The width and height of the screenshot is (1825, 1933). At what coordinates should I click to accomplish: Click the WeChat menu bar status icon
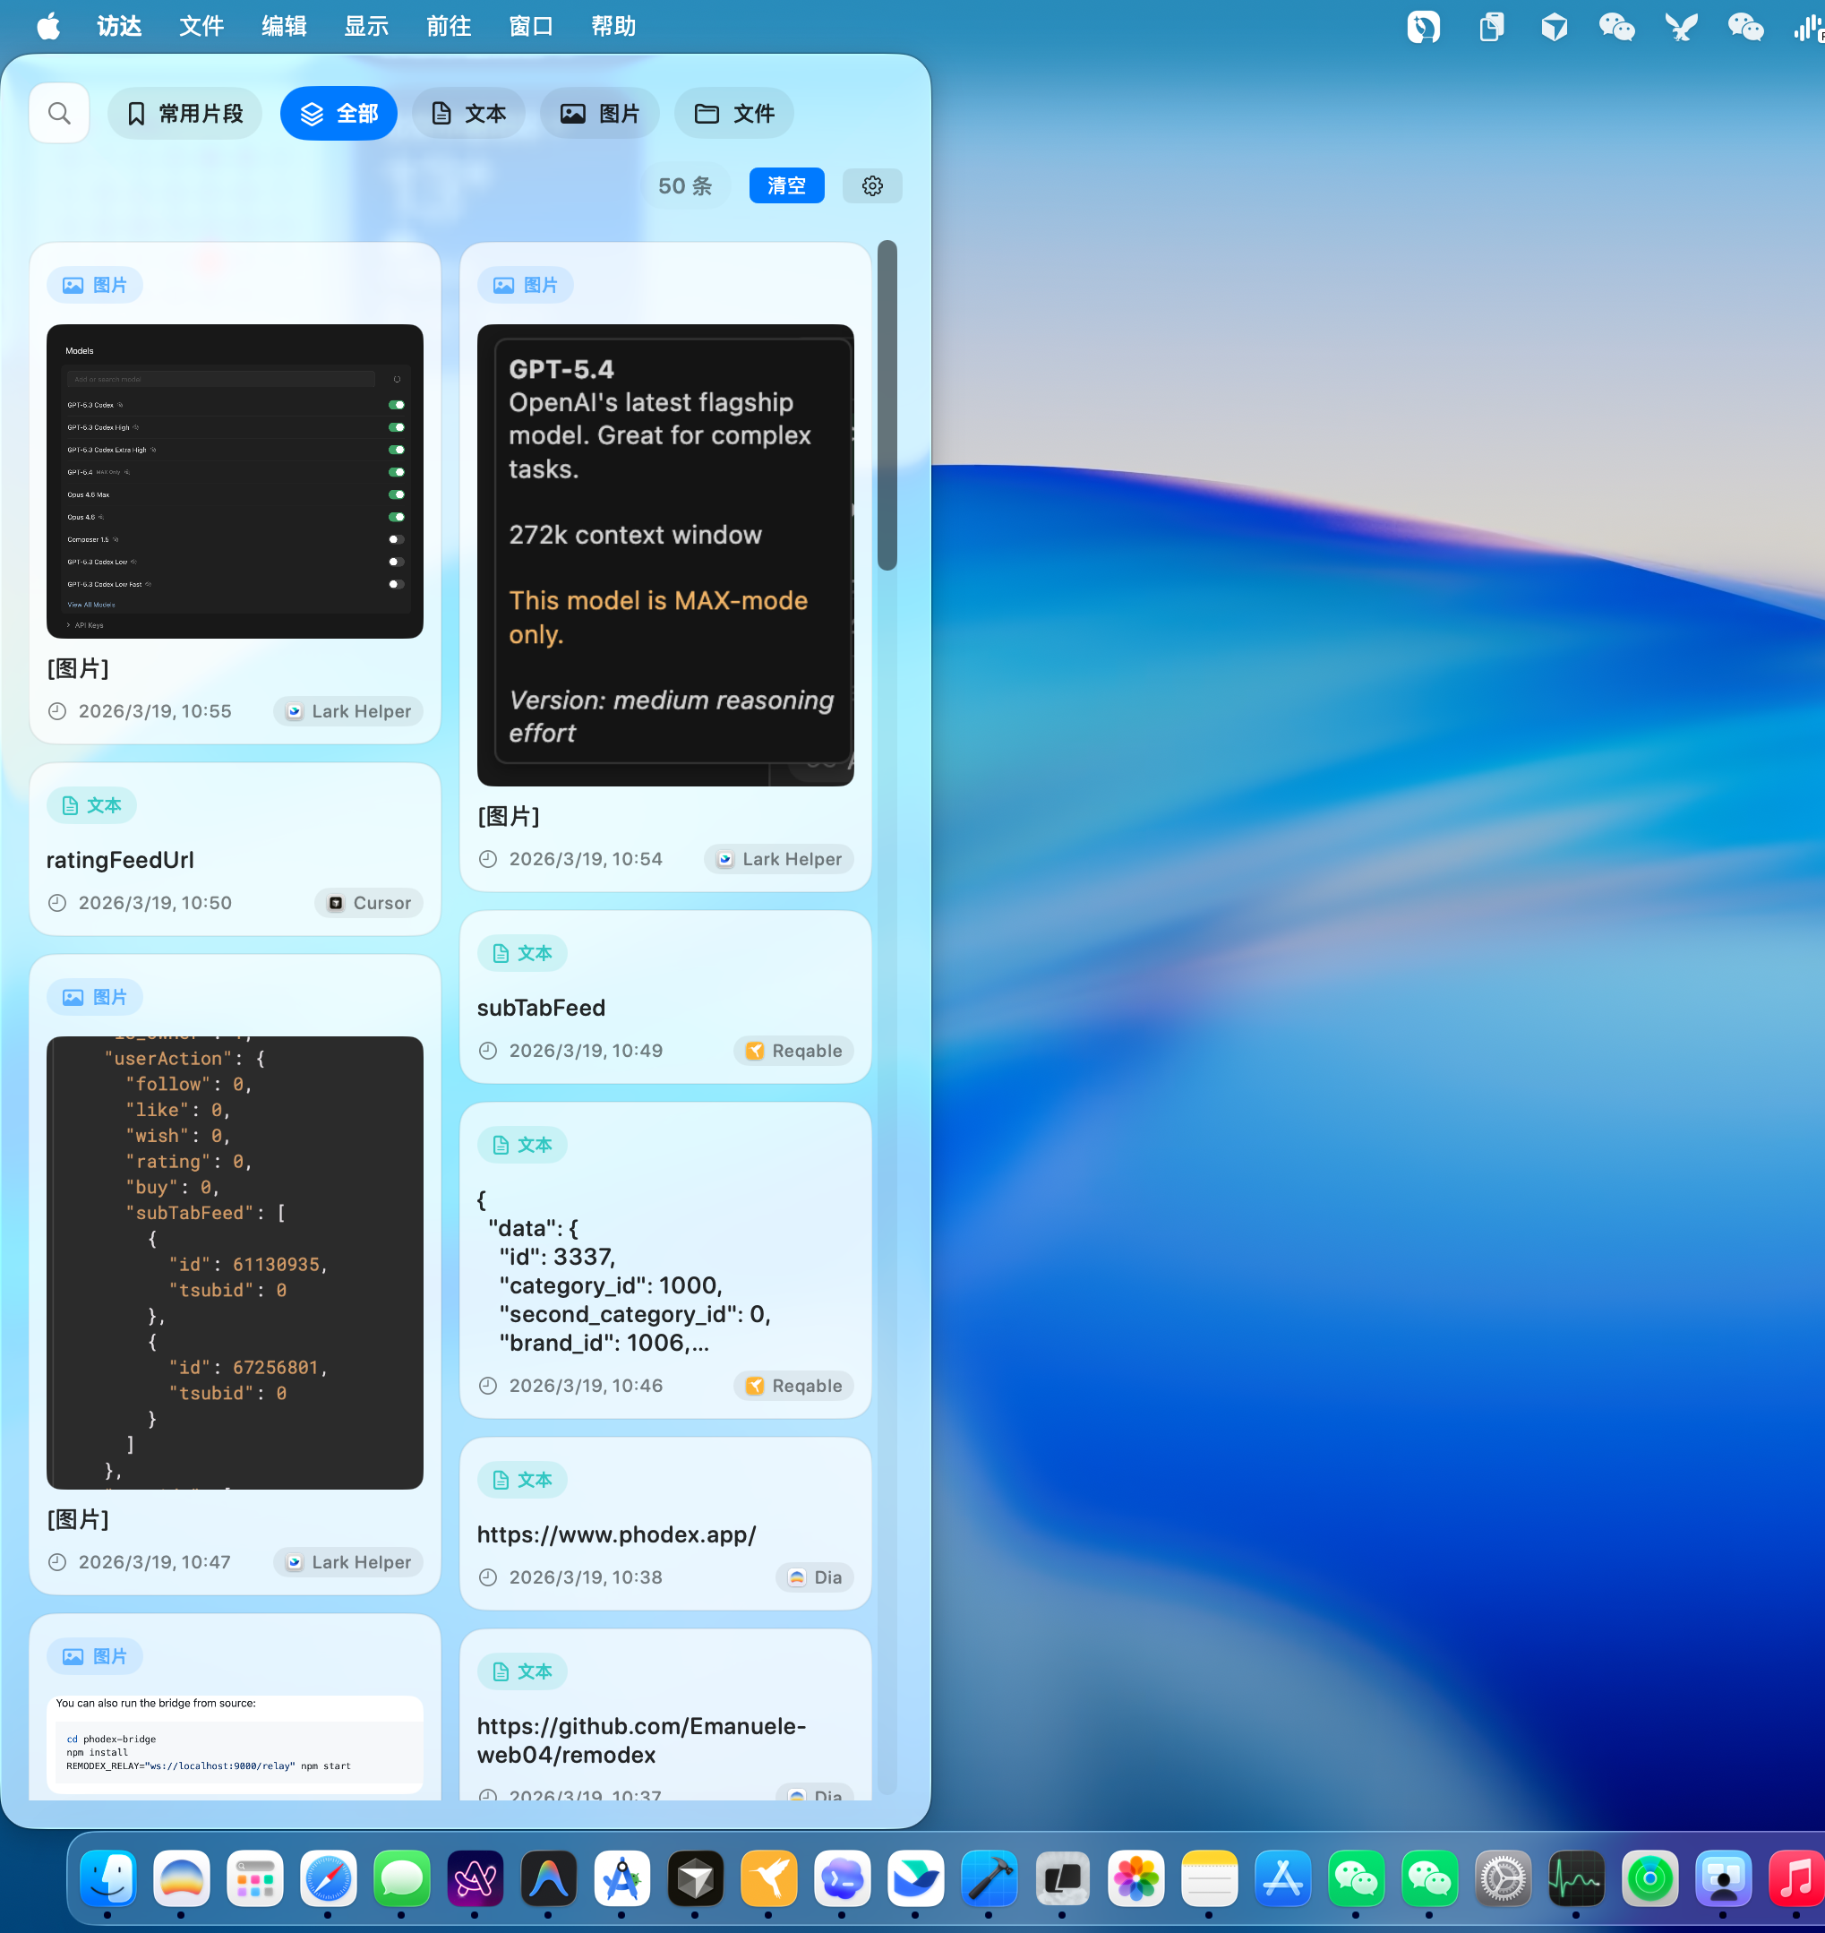pyautogui.click(x=1615, y=26)
